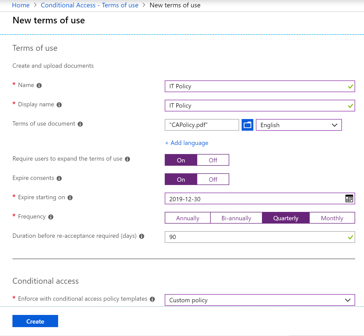Viewport: 364px width, 336px height.
Task: Click the info icon beside Frequency
Action: (x=51, y=217)
